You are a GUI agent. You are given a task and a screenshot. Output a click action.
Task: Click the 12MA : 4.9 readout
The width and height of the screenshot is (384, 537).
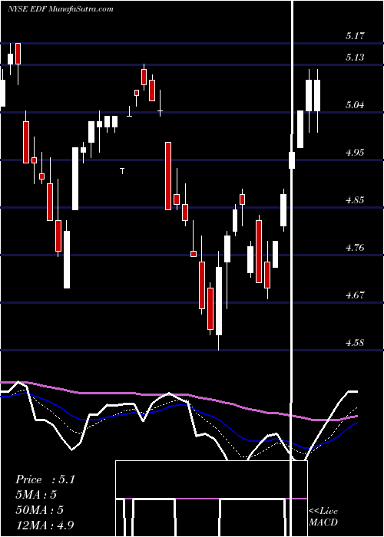click(x=45, y=525)
